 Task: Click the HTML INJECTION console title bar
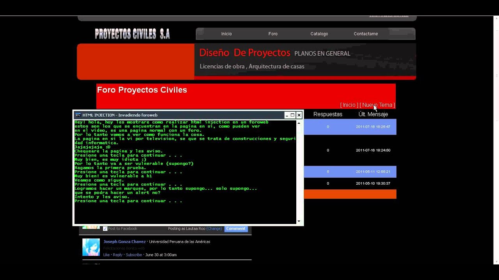point(179,115)
